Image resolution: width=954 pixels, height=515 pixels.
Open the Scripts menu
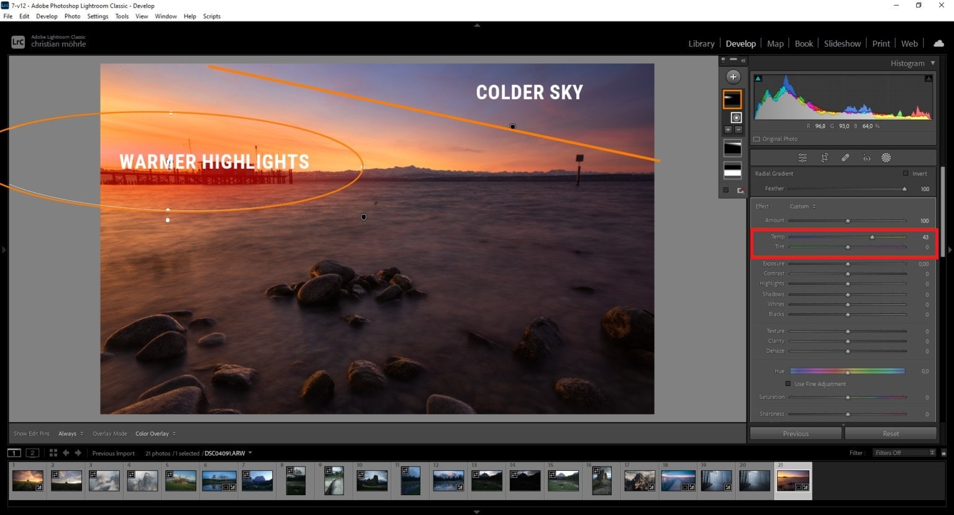pyautogui.click(x=212, y=16)
